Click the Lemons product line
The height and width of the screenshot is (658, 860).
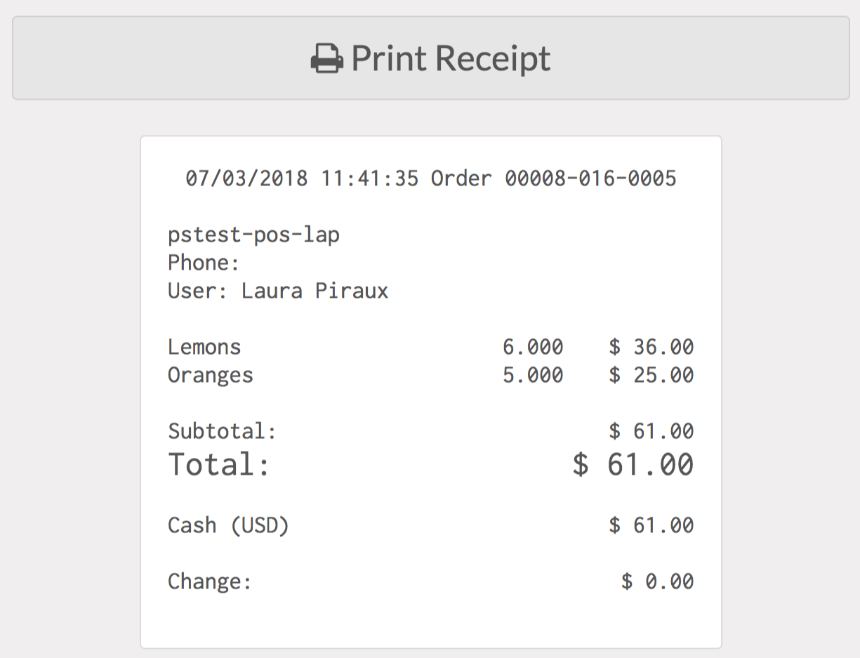coord(204,347)
